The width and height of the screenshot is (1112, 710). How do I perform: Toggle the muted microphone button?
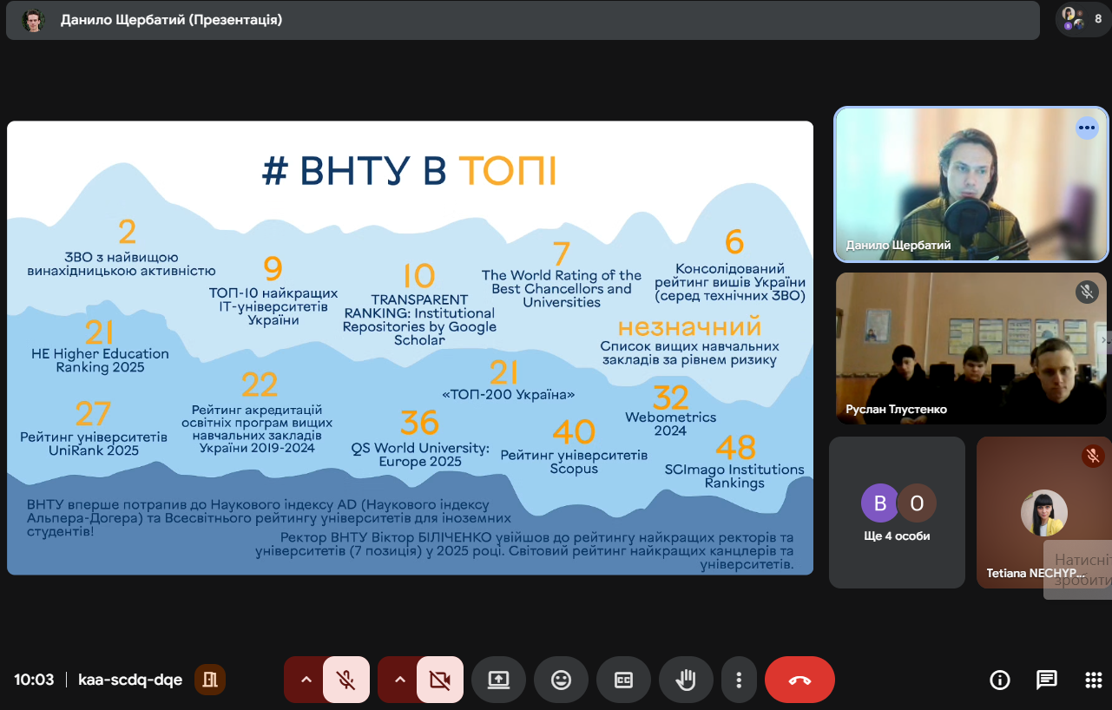(346, 680)
